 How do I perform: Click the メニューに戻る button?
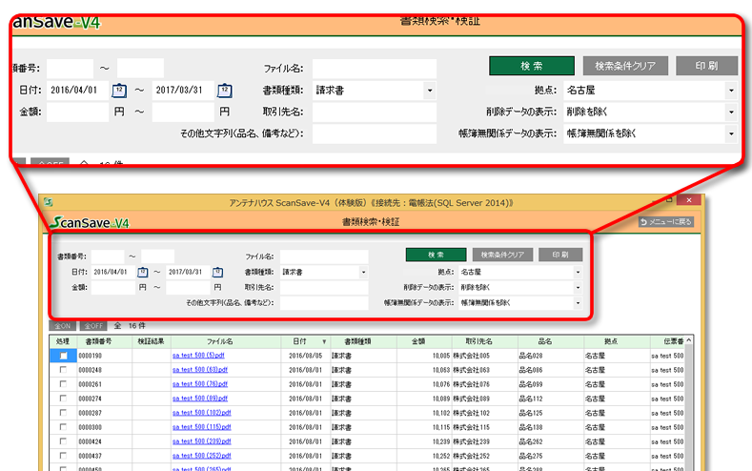(666, 222)
